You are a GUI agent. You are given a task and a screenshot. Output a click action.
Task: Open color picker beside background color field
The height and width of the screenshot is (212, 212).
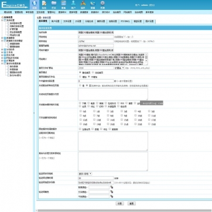click(112, 187)
